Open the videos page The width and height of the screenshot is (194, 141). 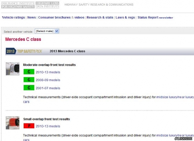(x=79, y=18)
